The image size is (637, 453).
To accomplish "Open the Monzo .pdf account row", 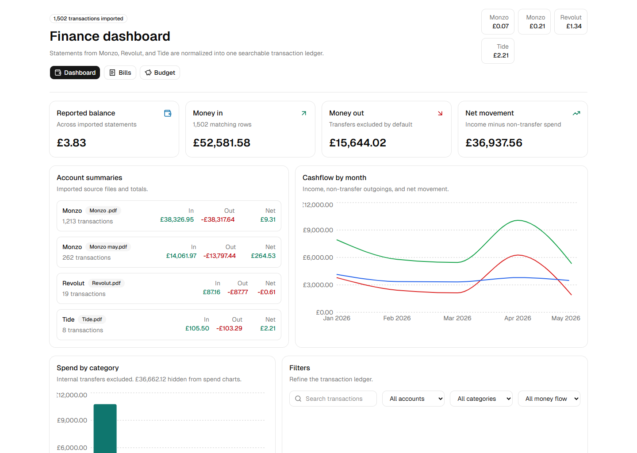I will click(169, 216).
